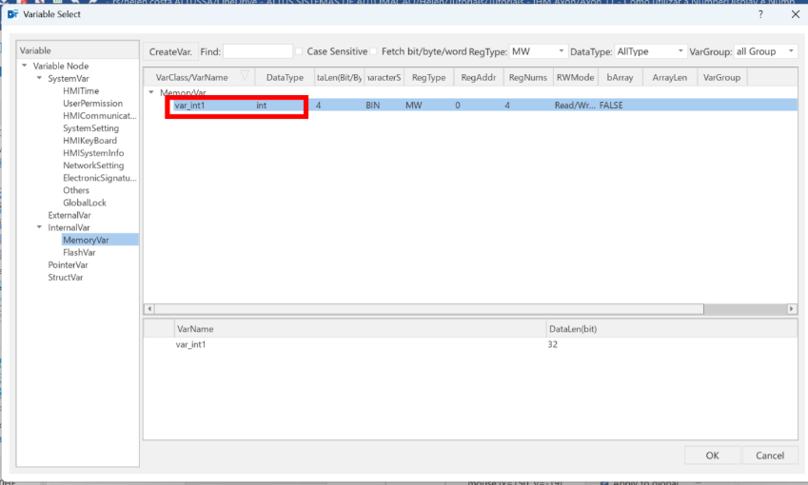Image resolution: width=808 pixels, height=485 pixels.
Task: Click the horizontal scrollbar thumb
Action: [x=428, y=309]
